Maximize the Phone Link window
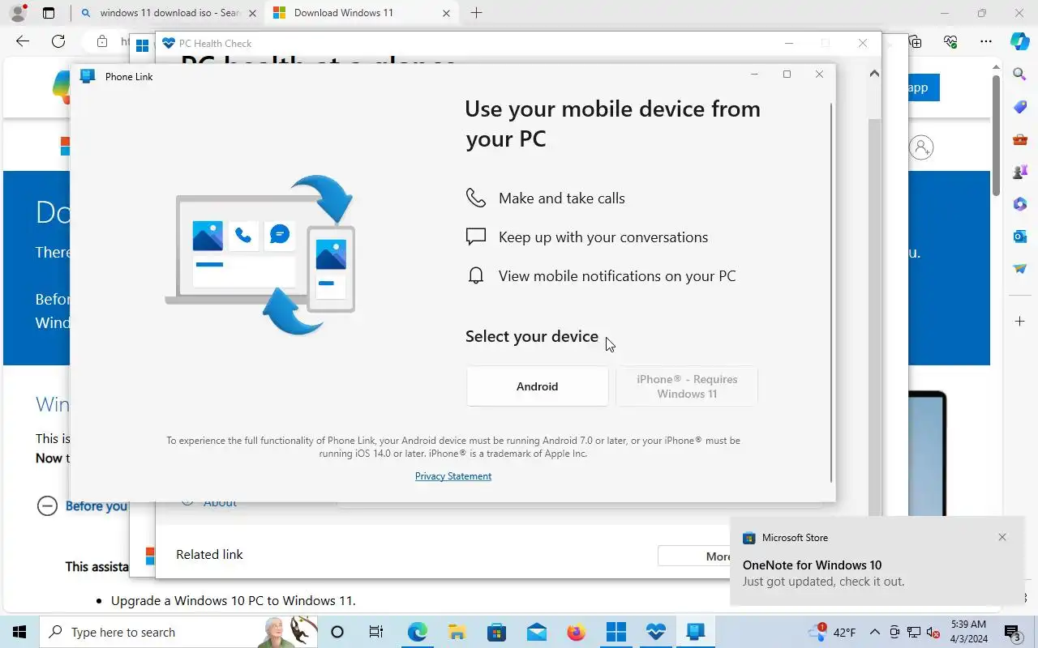1038x648 pixels. (x=787, y=75)
